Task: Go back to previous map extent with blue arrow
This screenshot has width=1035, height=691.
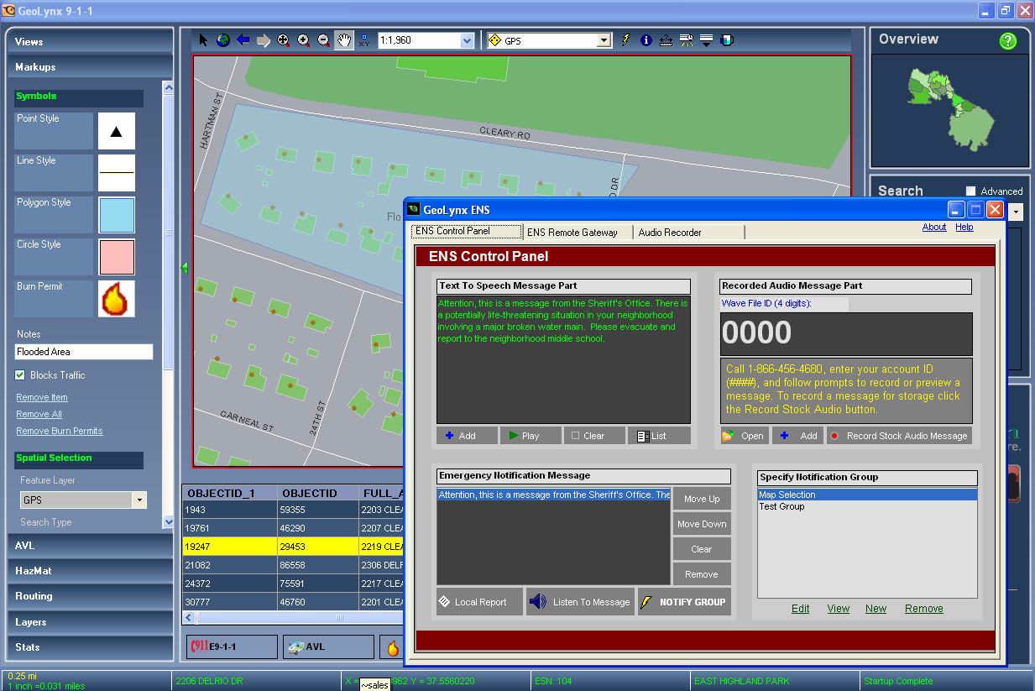Action: click(x=243, y=40)
